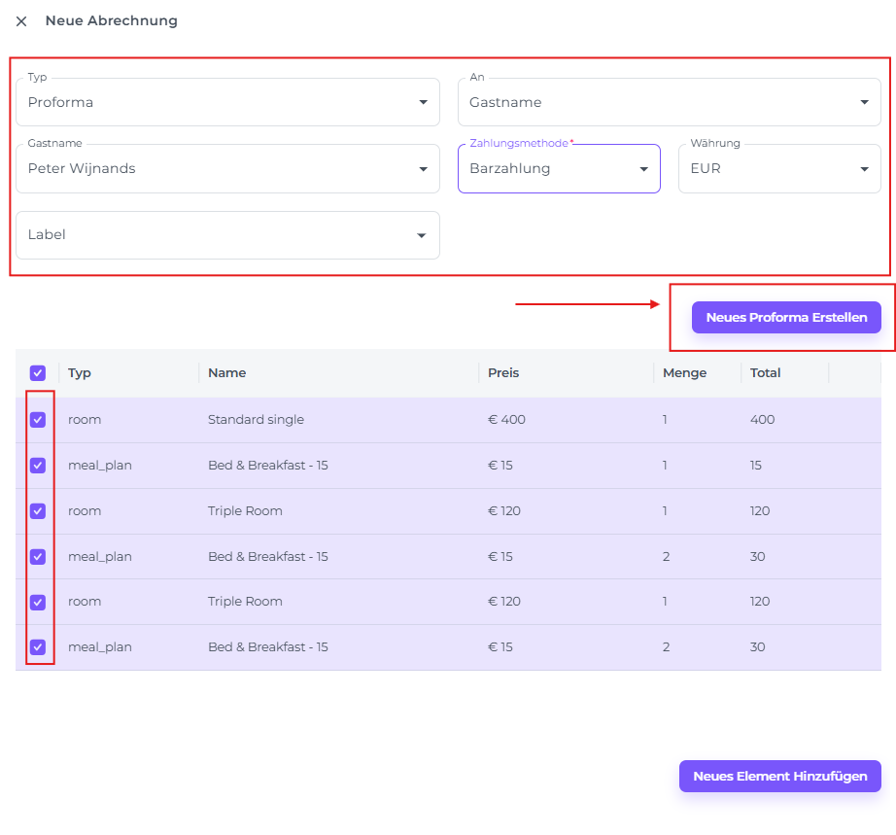
Task: Uncheck the last Bed & Breakfast row checkbox
Action: point(38,647)
